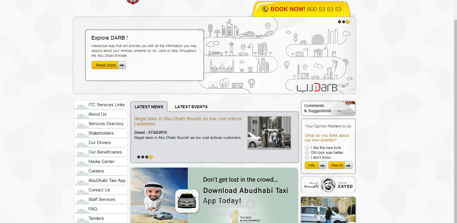Click BOOK NOW 600 53 53 53 banner
This screenshot has width=457, height=223.
(301, 9)
